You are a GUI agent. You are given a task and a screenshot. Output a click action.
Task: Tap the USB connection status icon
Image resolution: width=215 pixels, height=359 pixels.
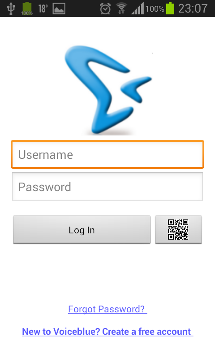(10, 8)
